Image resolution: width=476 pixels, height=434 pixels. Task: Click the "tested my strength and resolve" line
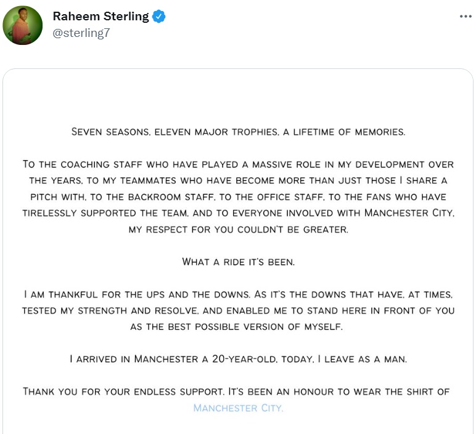(x=238, y=310)
